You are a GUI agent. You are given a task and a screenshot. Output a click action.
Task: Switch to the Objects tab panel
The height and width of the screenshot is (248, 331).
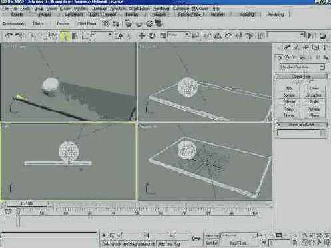click(17, 15)
